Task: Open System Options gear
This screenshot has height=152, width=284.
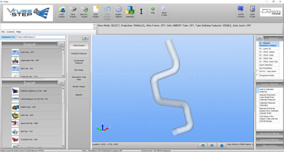Action: [119, 12]
